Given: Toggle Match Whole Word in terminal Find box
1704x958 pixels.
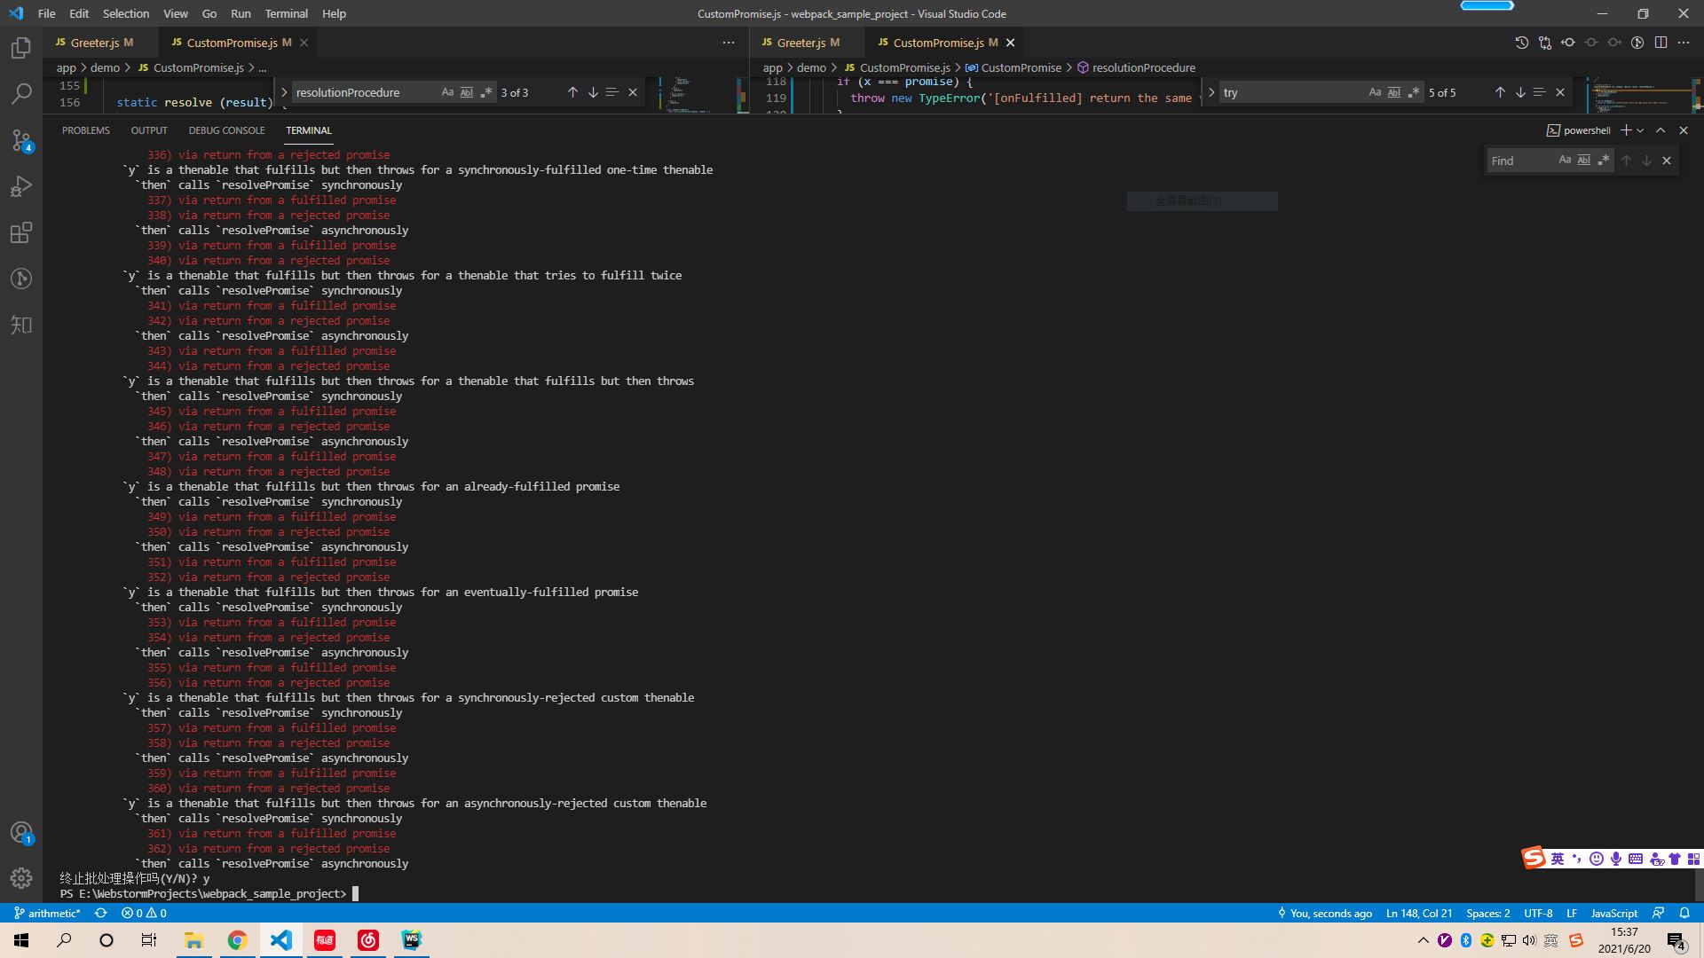Looking at the screenshot, I should point(1584,161).
